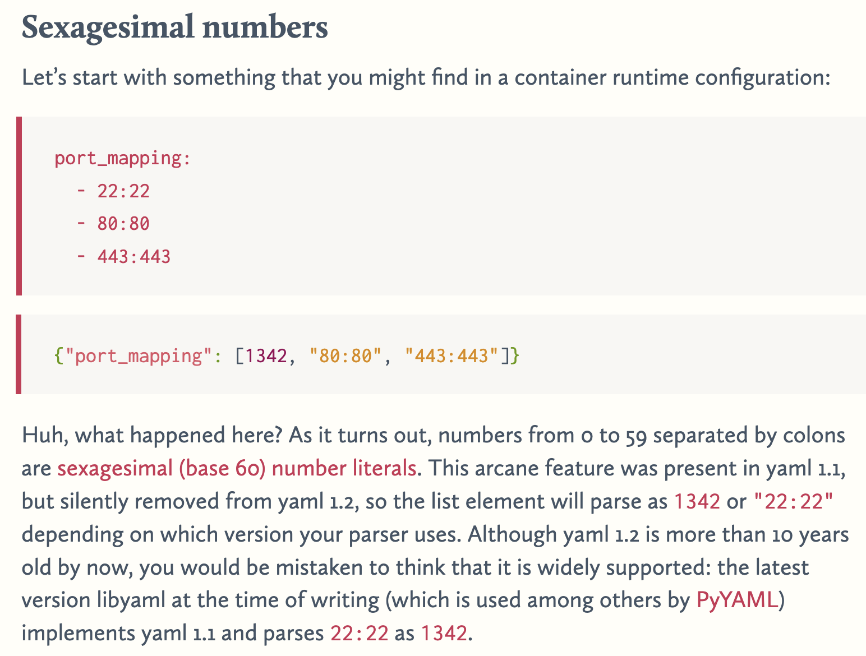Click the 1342 number in JSON output

tap(266, 355)
